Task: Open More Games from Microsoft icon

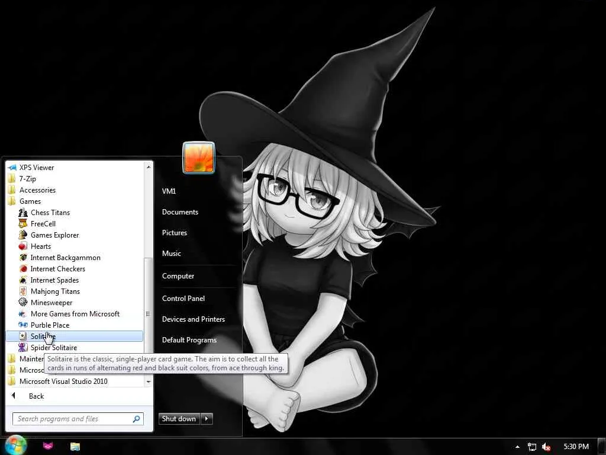Action: (x=23, y=314)
